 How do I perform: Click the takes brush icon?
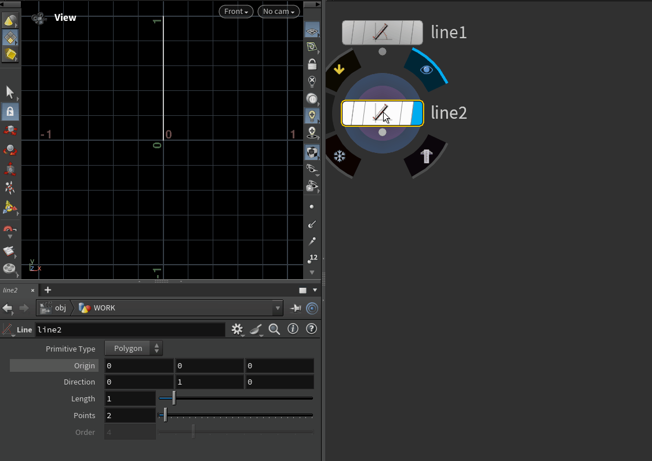(256, 329)
